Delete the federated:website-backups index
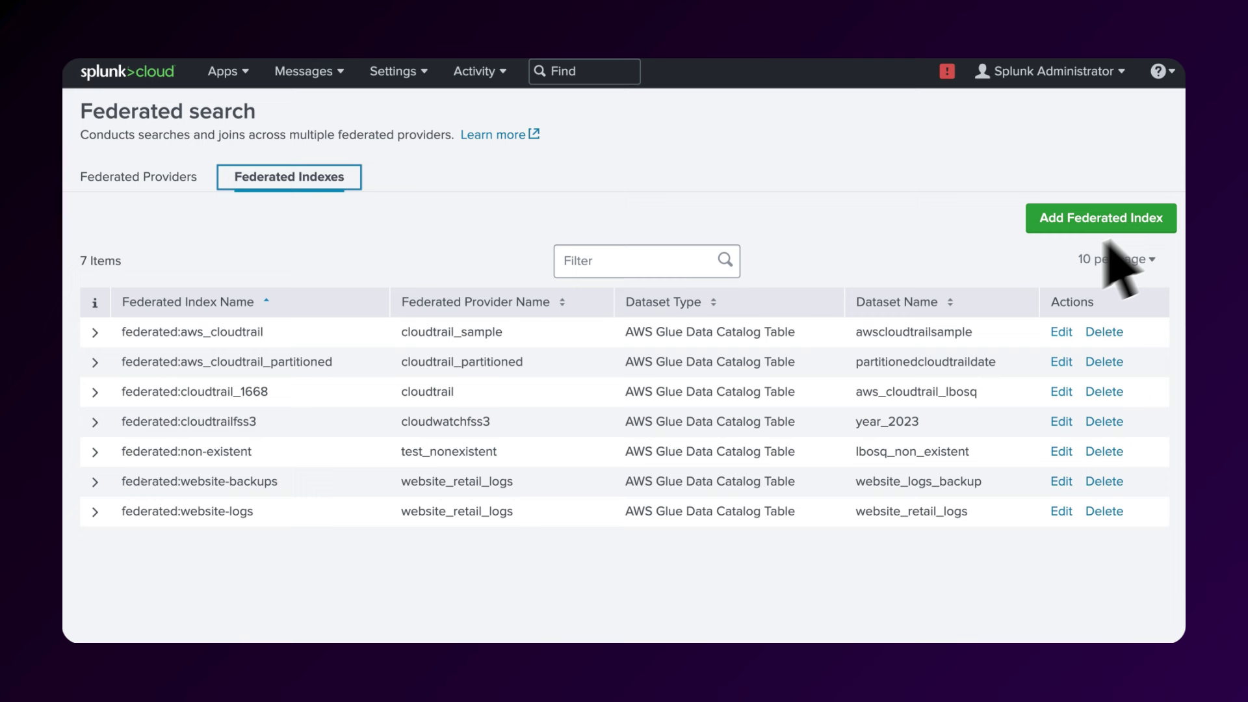Screen dimensions: 1248x702 click(1104, 482)
